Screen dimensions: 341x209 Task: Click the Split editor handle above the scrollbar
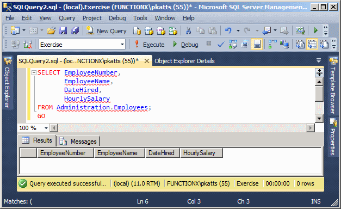319,72
